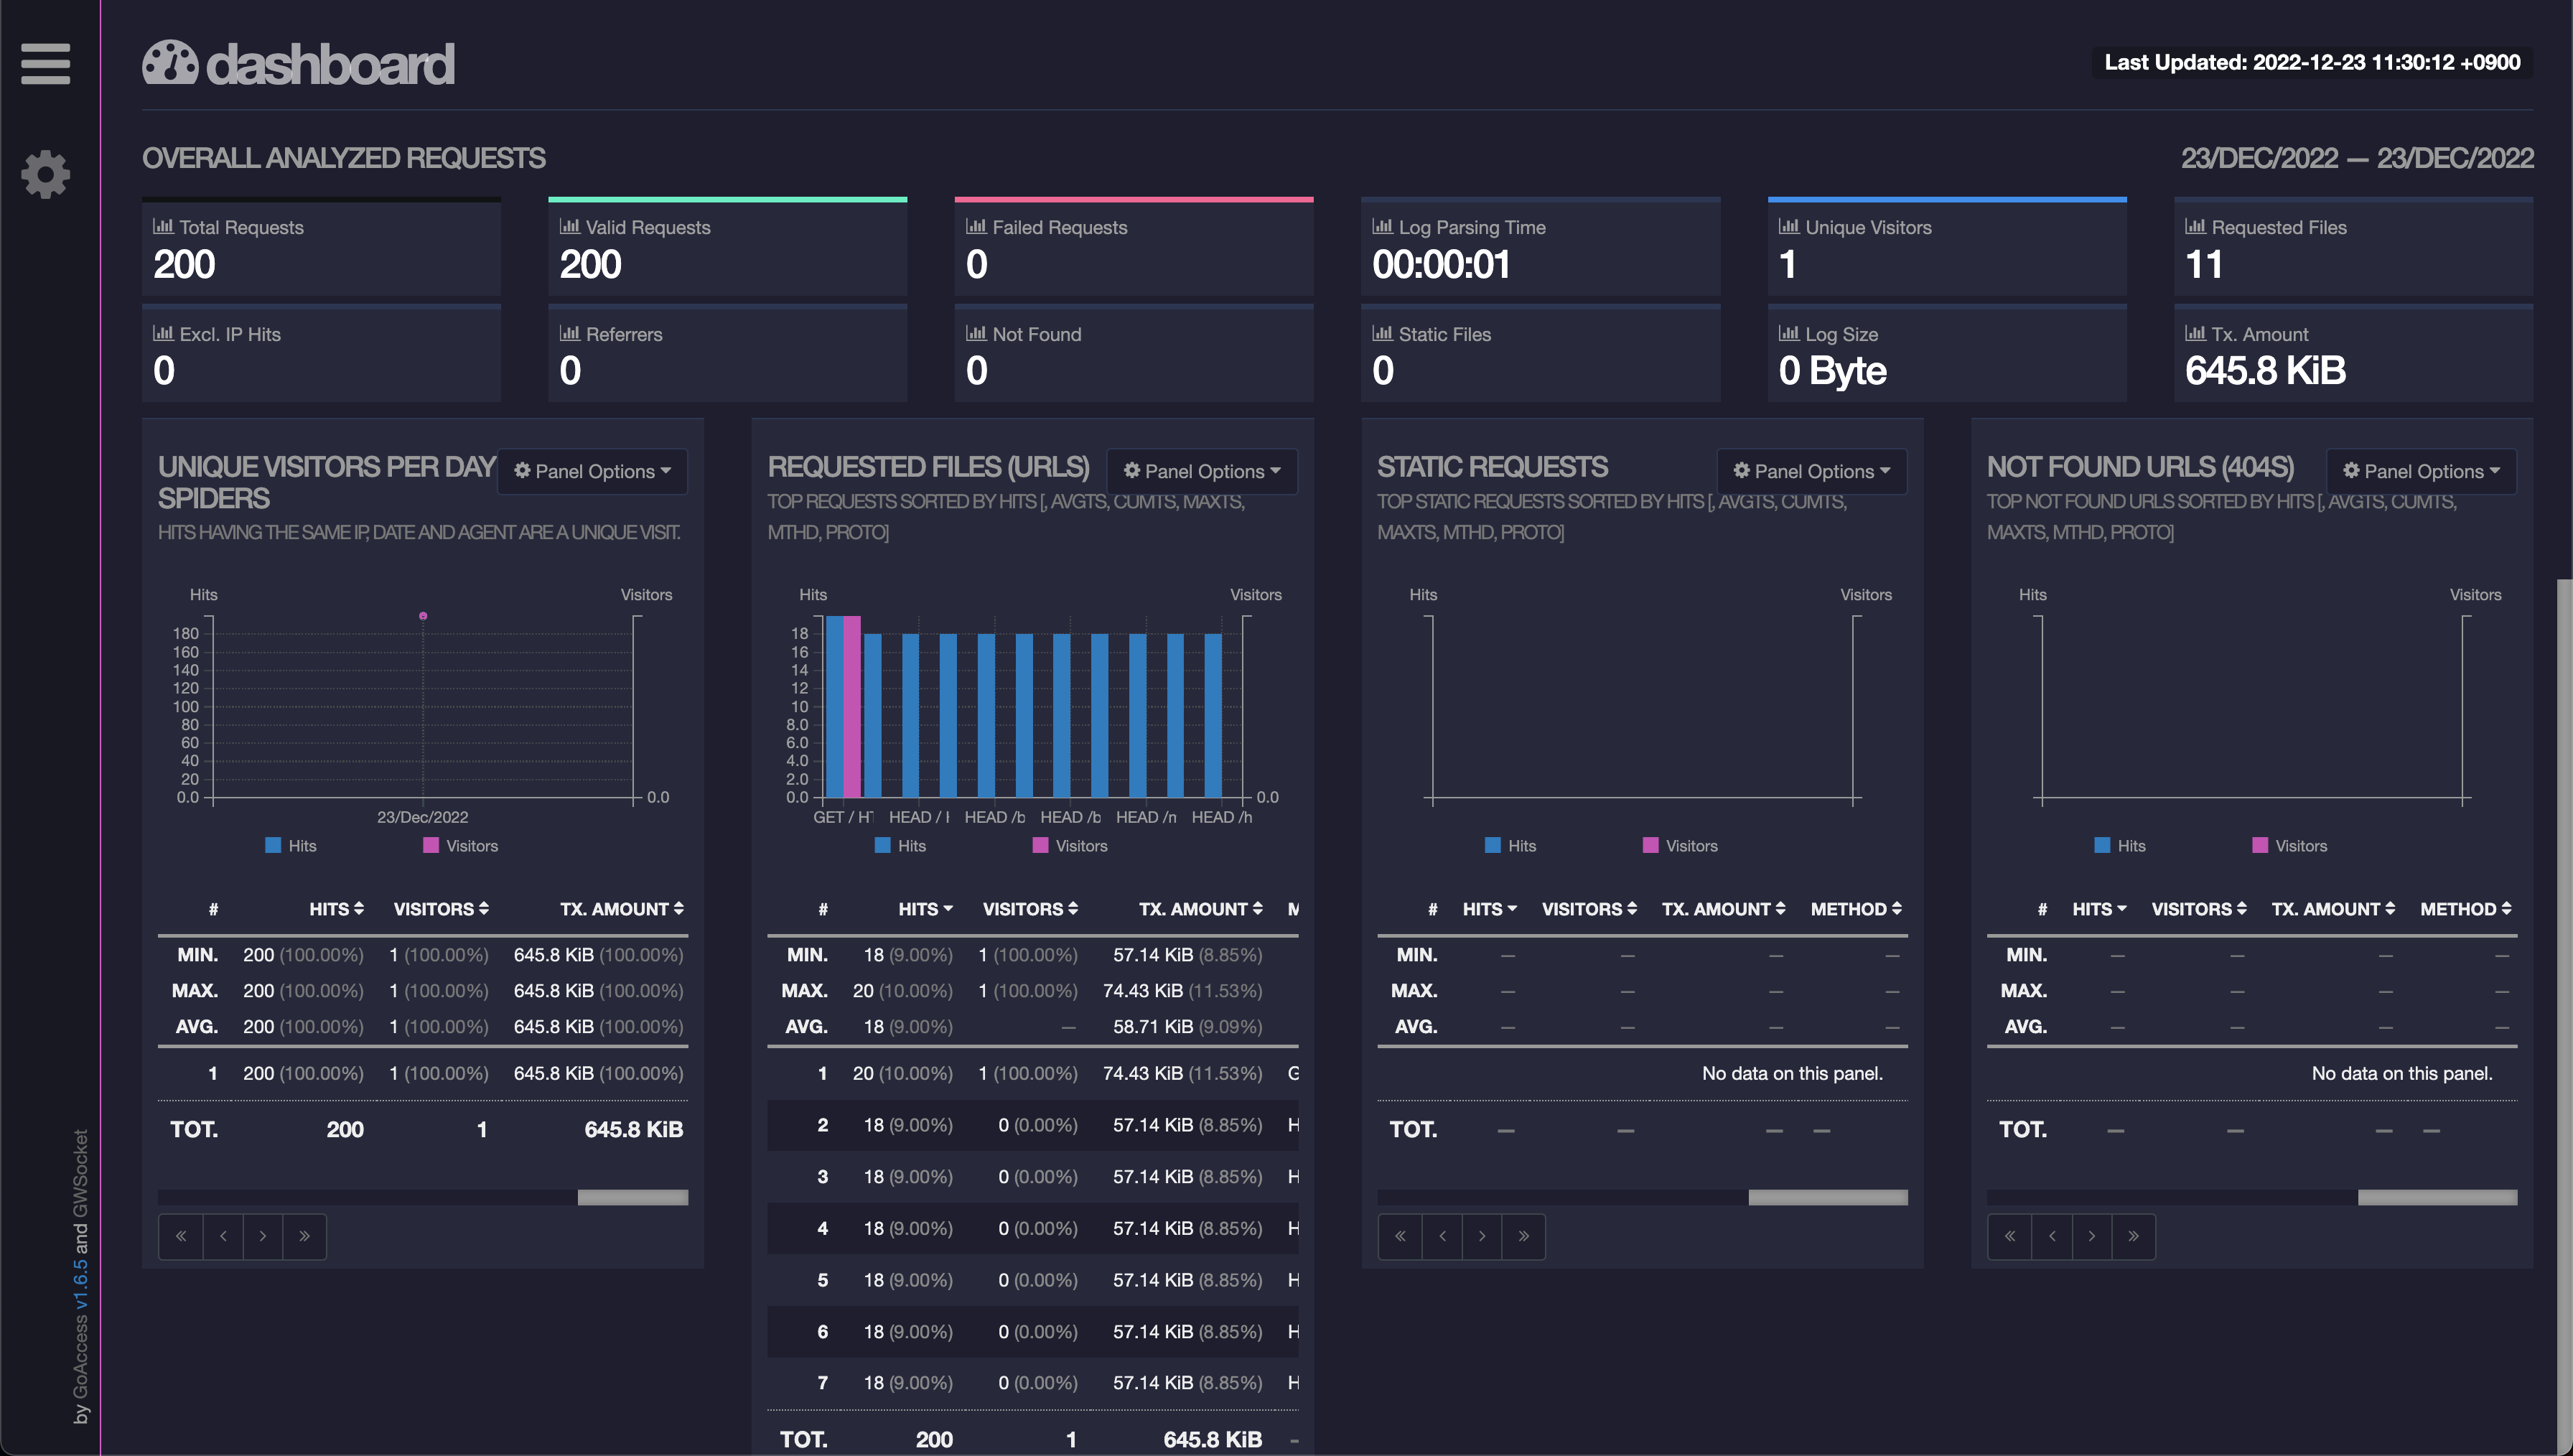The image size is (2573, 1456).
Task: Sort the Requested Files table by Tx. Amount
Action: point(1200,909)
